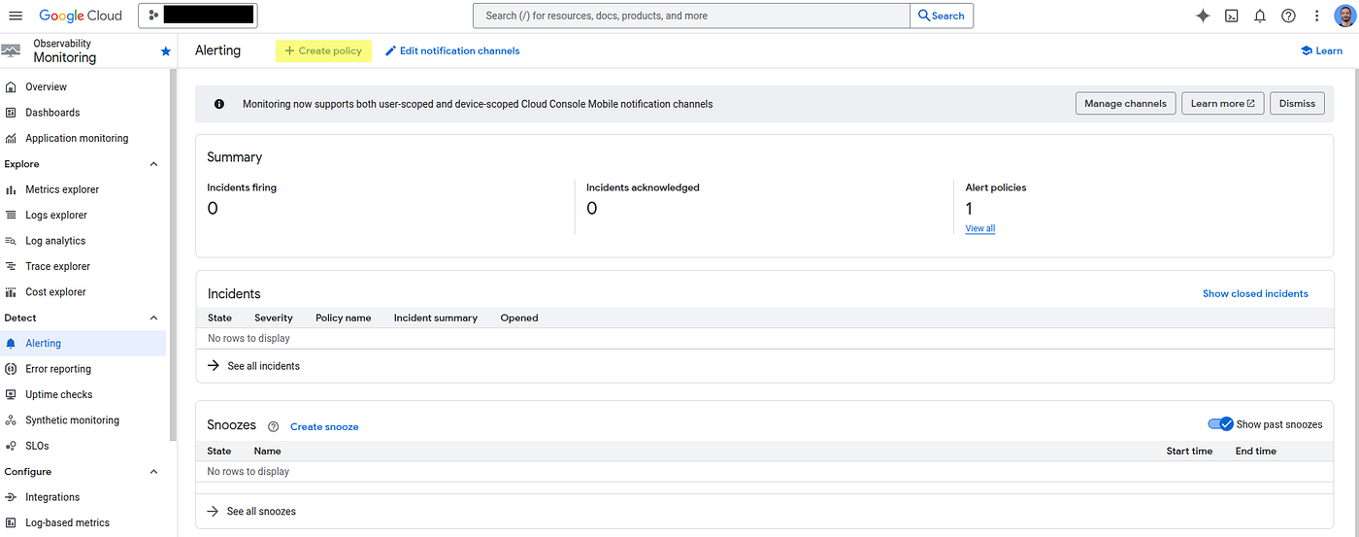Click the Metrics explorer bar-chart icon
Viewport: 1359px width, 537px height.
(x=11, y=189)
